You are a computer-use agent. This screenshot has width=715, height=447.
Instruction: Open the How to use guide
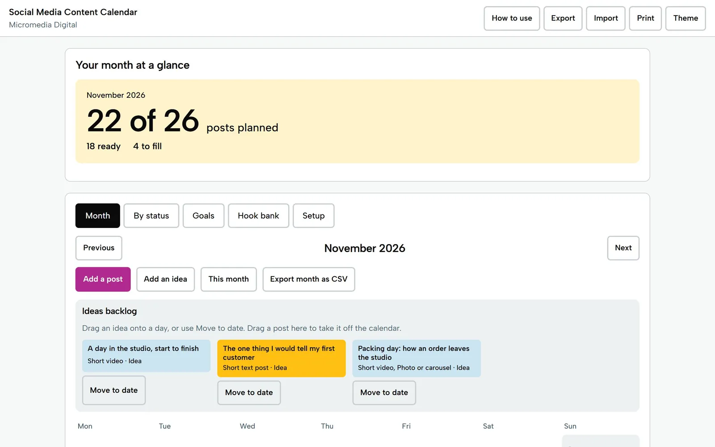(512, 18)
